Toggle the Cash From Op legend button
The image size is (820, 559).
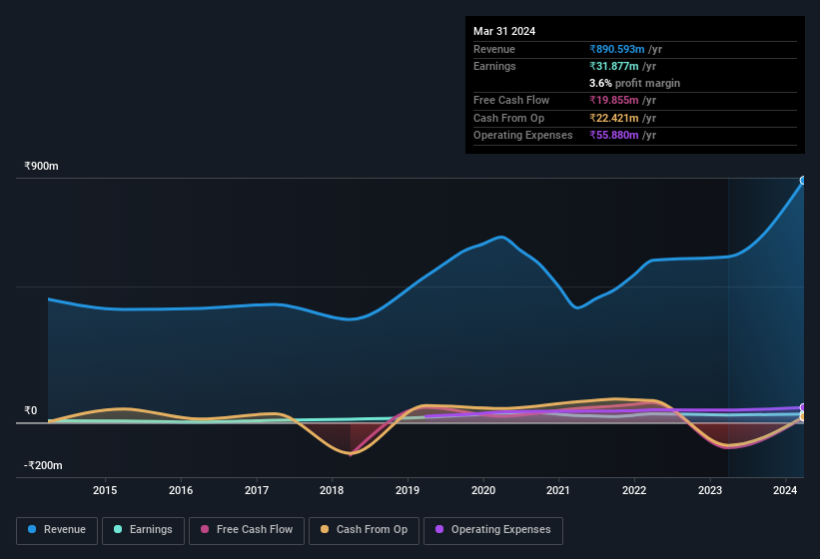tap(364, 530)
